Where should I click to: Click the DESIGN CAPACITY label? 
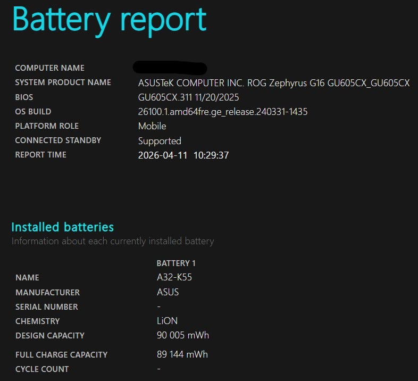50,336
